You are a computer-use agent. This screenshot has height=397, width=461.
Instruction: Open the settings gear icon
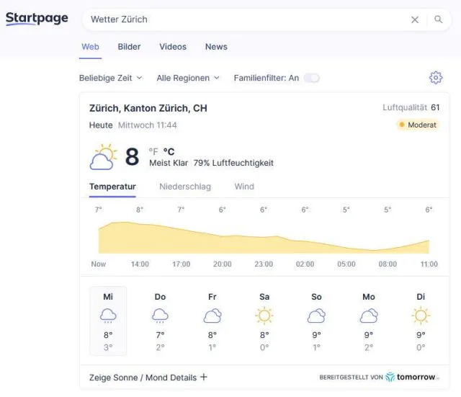pyautogui.click(x=435, y=78)
